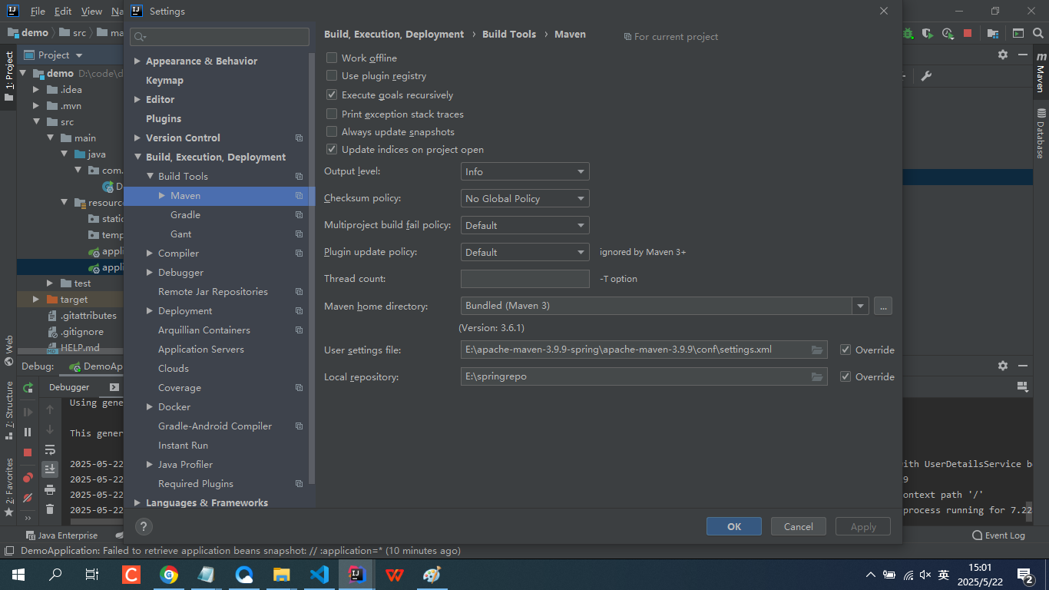Toggle soft-wrap icon in console gutter

coord(50,449)
